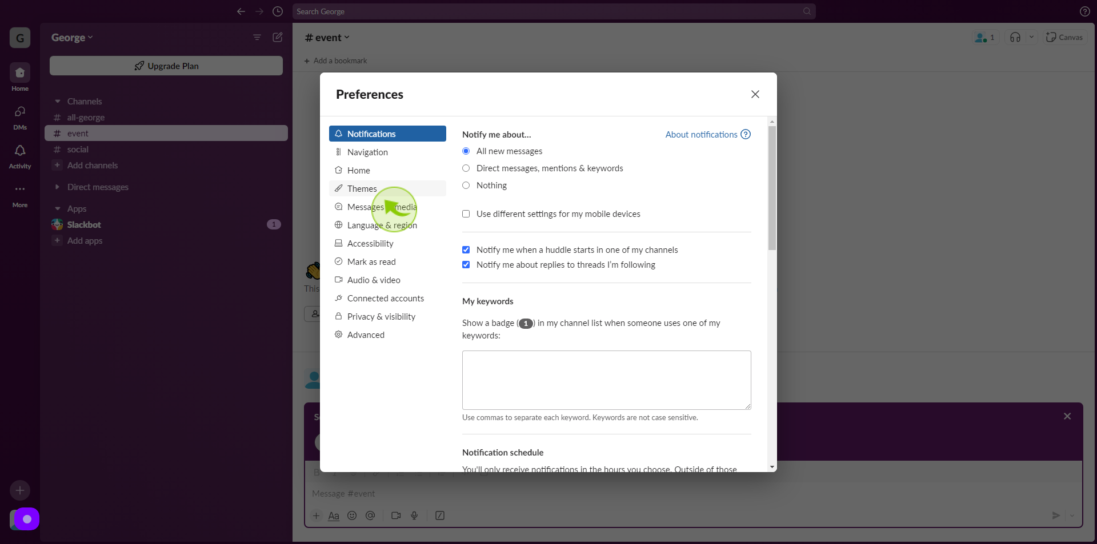This screenshot has height=544, width=1097.
Task: Click Add a bookmark
Action: (x=335, y=61)
